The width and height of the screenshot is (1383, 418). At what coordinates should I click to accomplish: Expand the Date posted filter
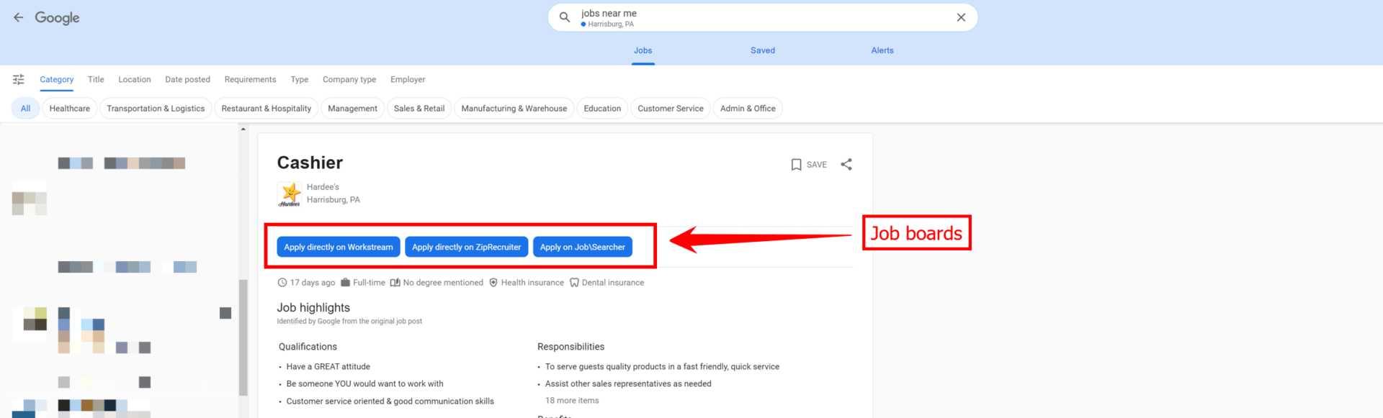coord(187,79)
